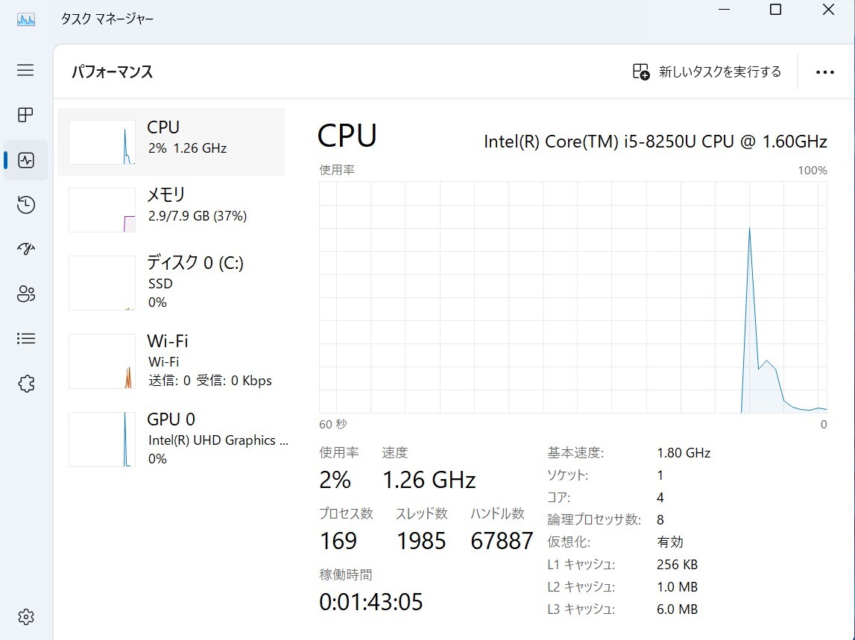The image size is (855, 640).
Task: Select the CPU performance entry
Action: tap(171, 142)
